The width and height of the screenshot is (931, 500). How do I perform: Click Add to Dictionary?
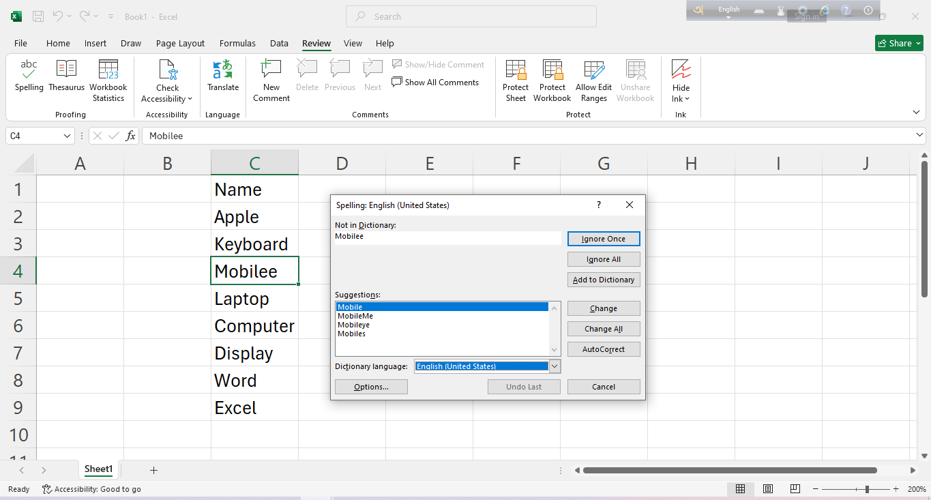[604, 280]
